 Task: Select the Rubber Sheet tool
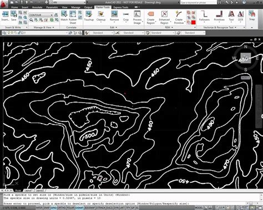tap(73, 17)
